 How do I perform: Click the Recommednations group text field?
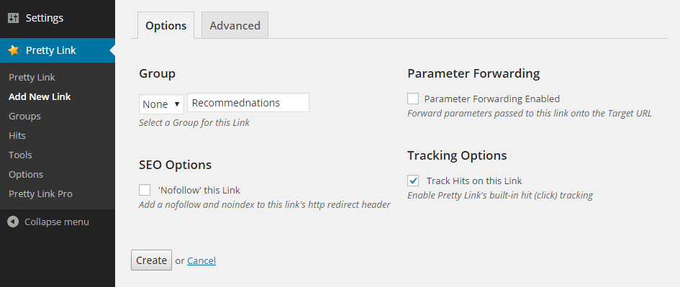[248, 103]
